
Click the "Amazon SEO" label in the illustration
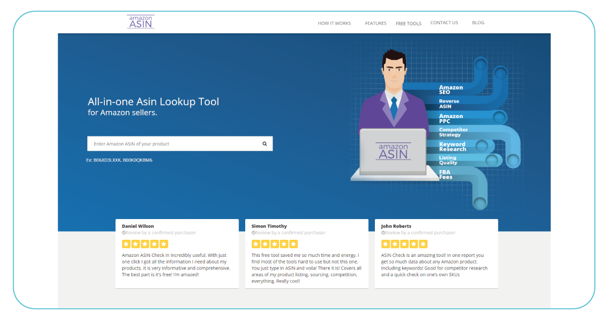[451, 90]
